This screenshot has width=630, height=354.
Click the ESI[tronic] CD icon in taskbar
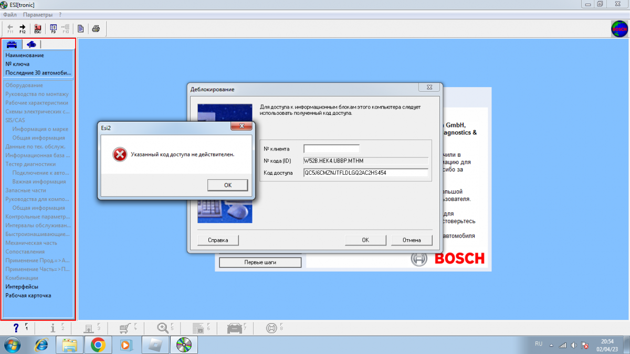pyautogui.click(x=184, y=345)
